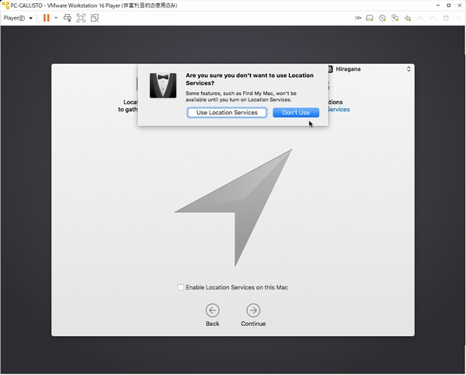466x375 pixels.
Task: Click the dialog heading about Location Services
Action: click(x=249, y=79)
